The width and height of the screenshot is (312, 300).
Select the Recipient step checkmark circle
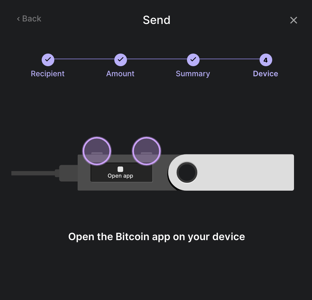(x=48, y=60)
